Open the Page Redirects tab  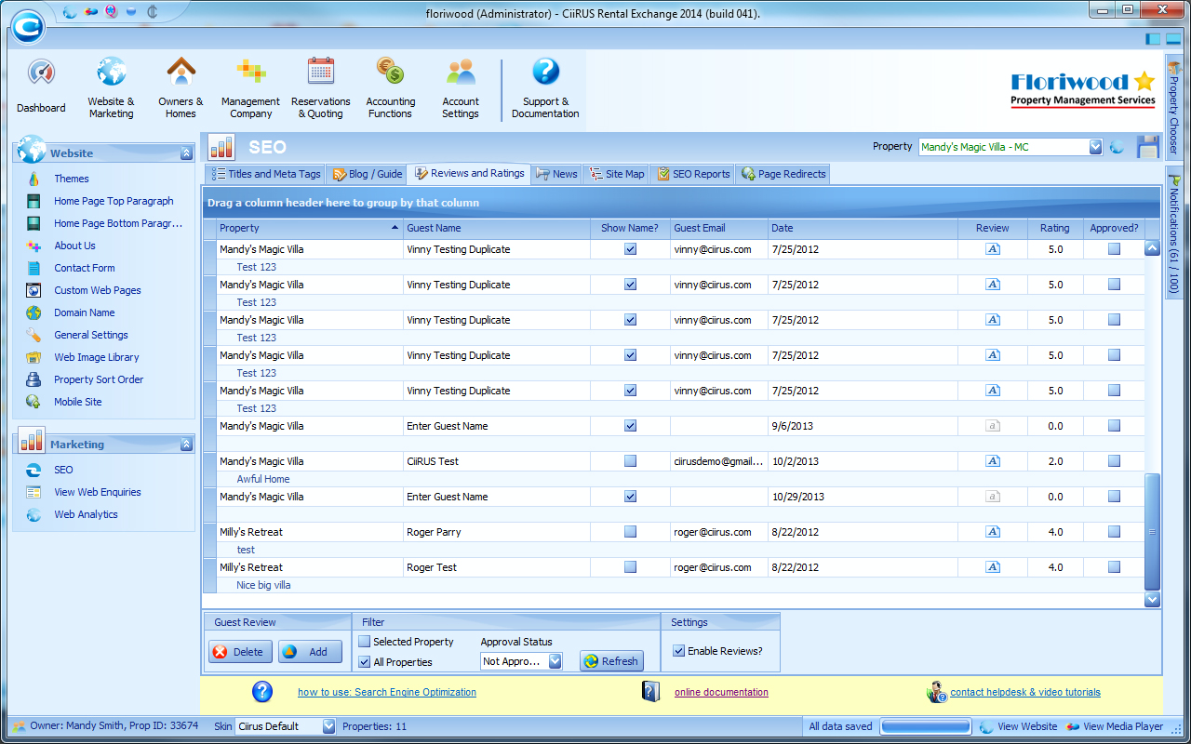click(x=782, y=174)
